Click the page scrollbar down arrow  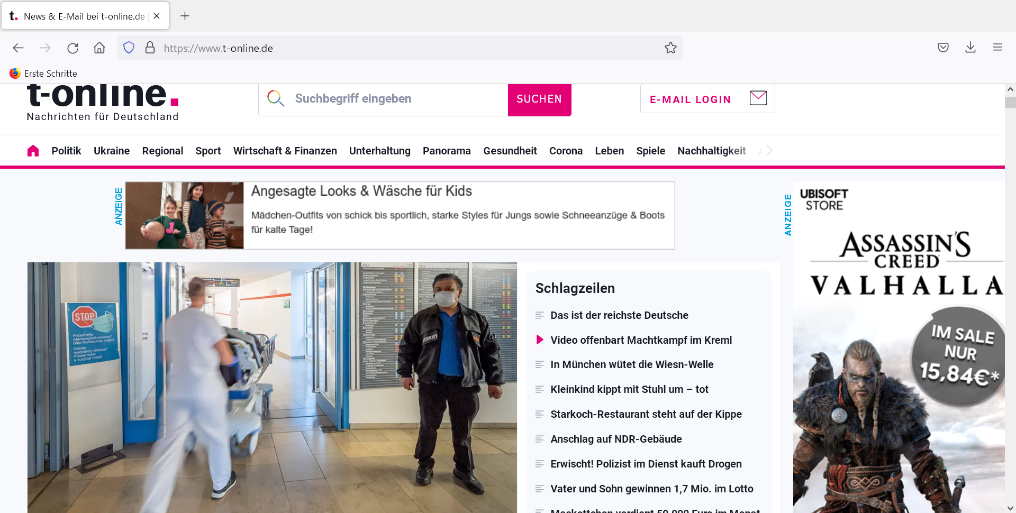[1010, 508]
